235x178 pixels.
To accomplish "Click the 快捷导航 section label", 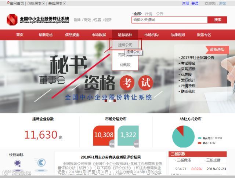I will [x=16, y=155].
